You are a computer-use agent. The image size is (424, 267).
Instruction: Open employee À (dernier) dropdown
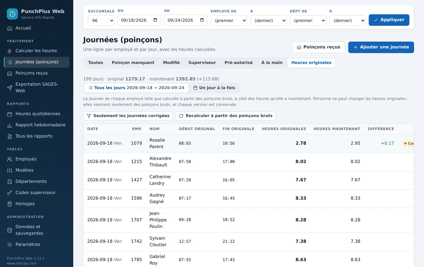(268, 20)
